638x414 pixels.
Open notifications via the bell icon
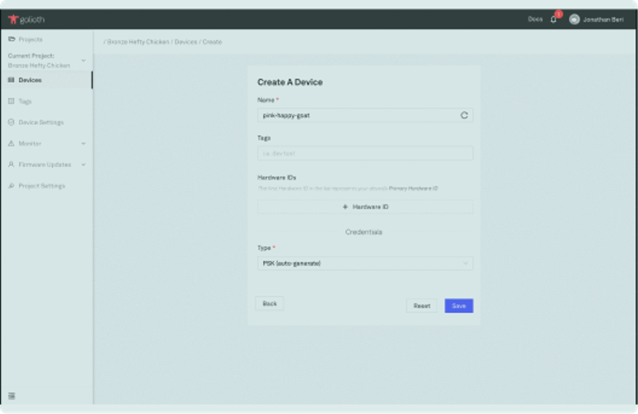553,19
